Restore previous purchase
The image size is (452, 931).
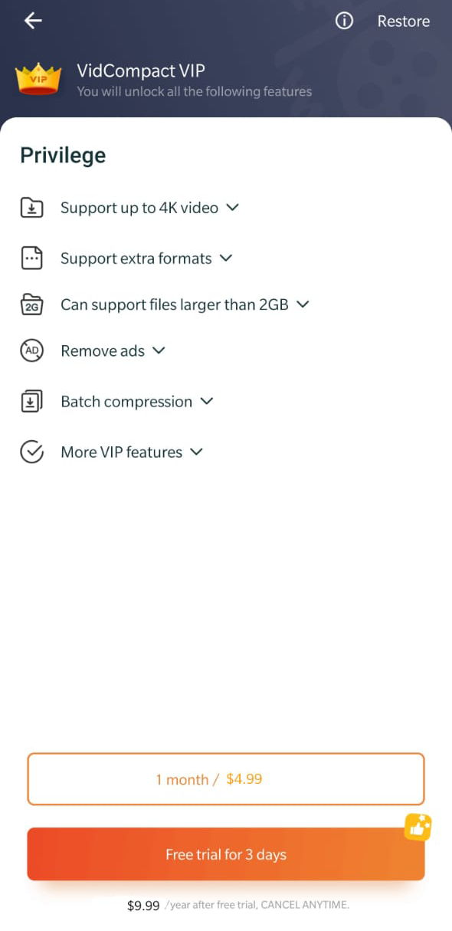(x=404, y=21)
